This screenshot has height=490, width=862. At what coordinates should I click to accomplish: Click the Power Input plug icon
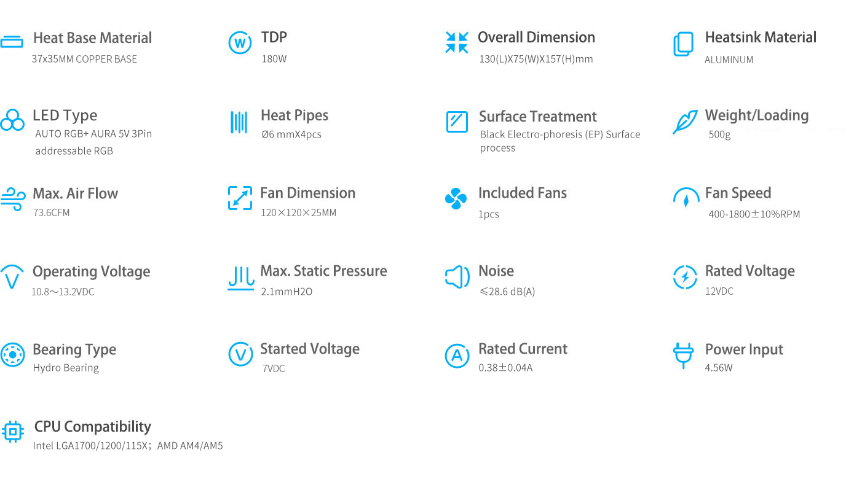pos(683,355)
